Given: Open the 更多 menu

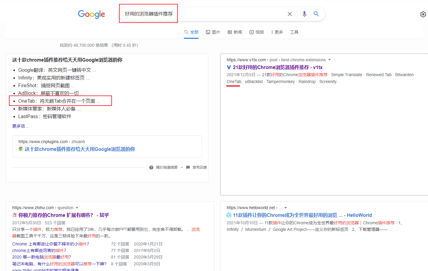Looking at the screenshot, I should point(277,32).
